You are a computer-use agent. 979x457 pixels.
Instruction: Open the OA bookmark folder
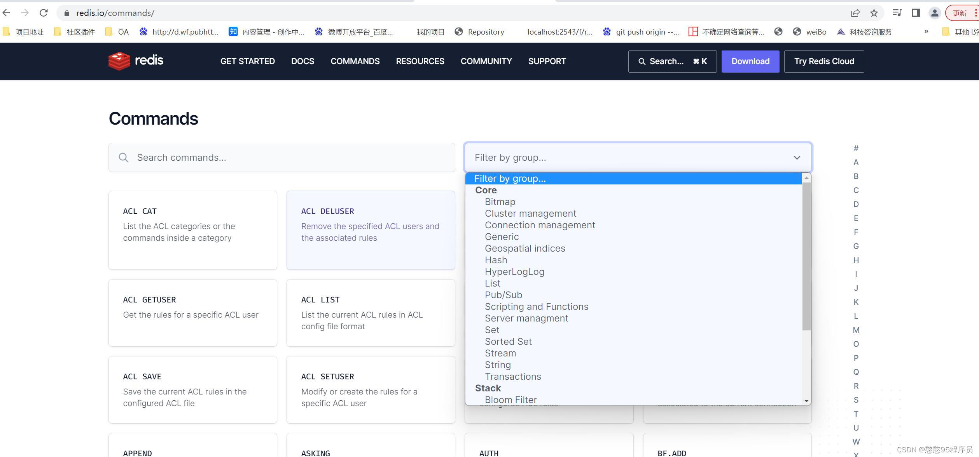[x=117, y=32]
